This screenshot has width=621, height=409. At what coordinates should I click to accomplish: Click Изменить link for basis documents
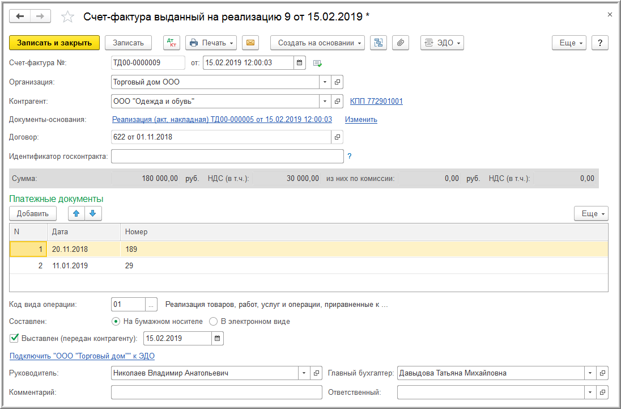tap(361, 119)
